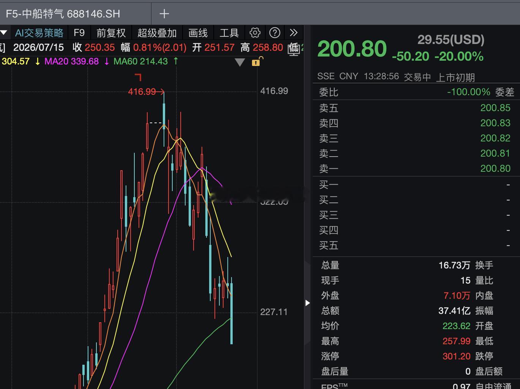
Task: Click the 涨停 limit-up price 301.20
Action: pyautogui.click(x=456, y=356)
